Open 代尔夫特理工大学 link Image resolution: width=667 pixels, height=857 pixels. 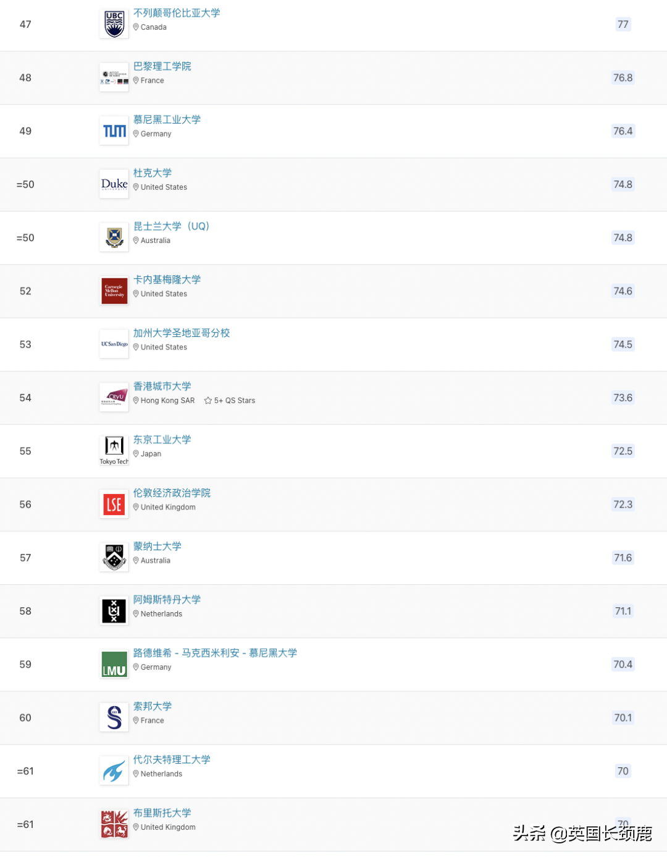(x=172, y=759)
